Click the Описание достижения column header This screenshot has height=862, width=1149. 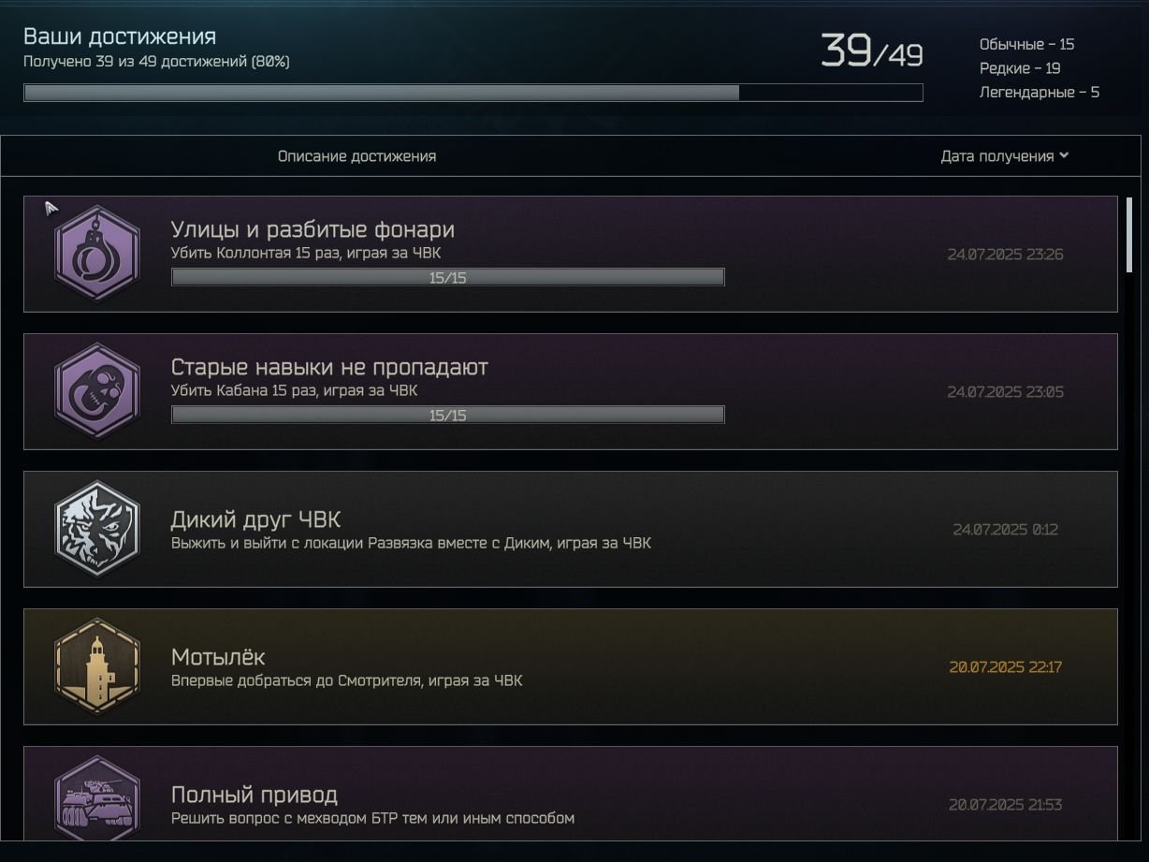tap(356, 156)
